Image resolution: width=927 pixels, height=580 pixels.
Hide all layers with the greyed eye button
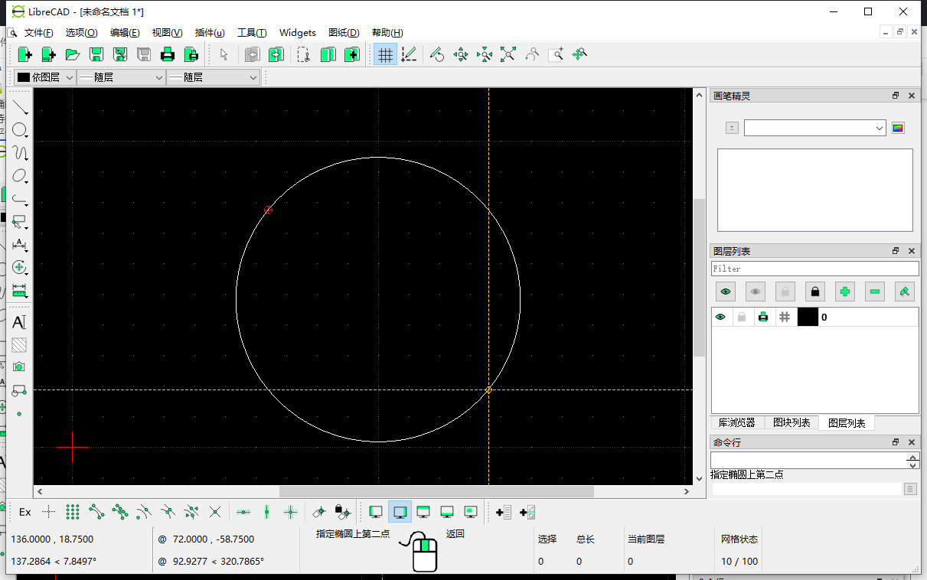pos(756,292)
